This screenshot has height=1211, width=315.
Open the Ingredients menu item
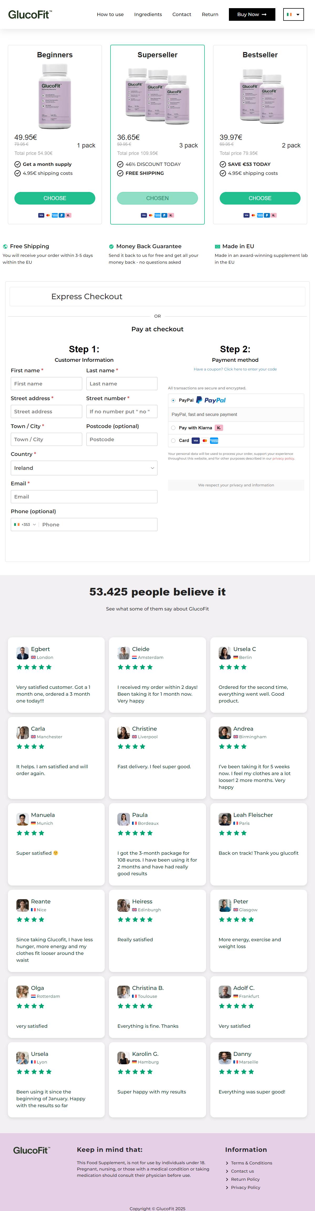coord(148,14)
